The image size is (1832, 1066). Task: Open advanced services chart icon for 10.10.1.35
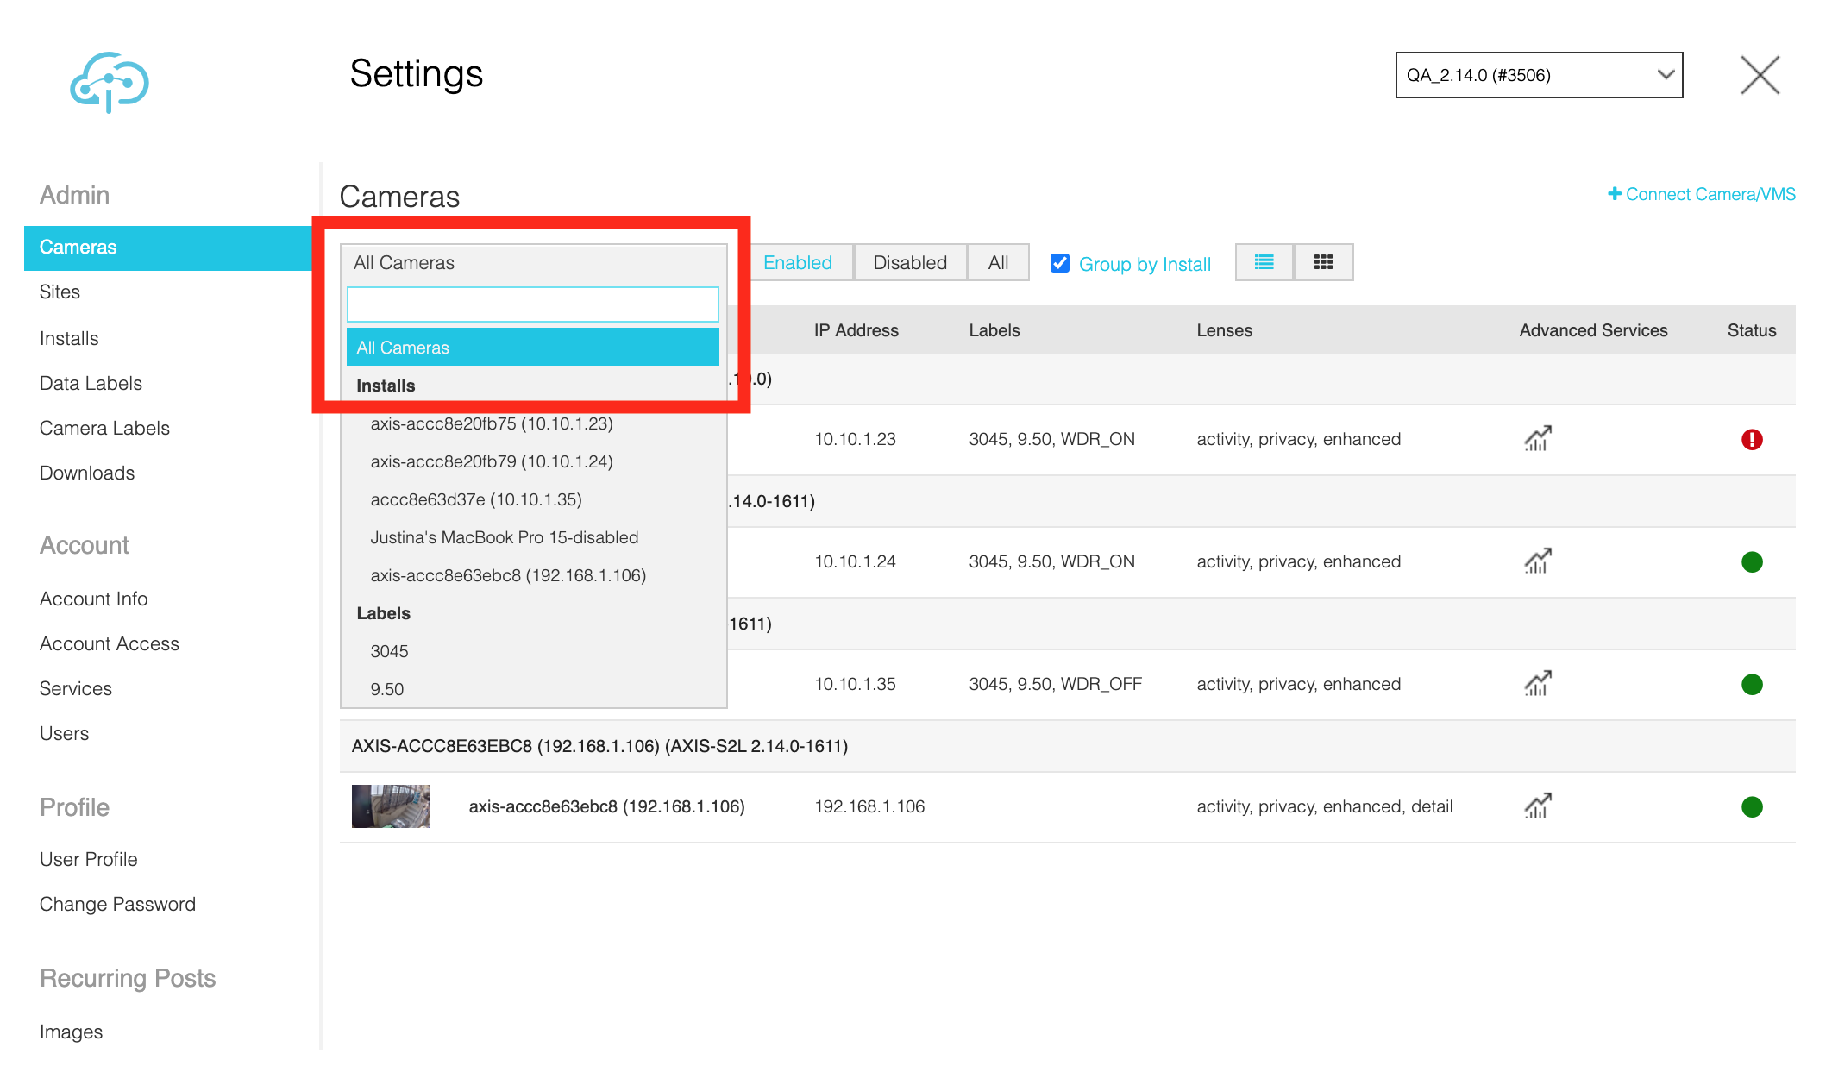(1537, 684)
